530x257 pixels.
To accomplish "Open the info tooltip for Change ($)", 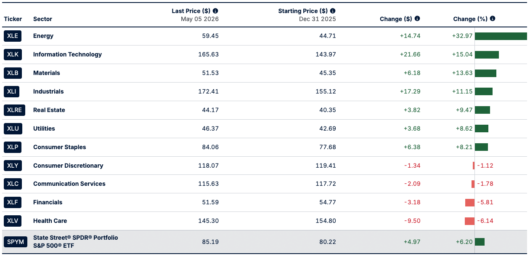I will [x=417, y=19].
